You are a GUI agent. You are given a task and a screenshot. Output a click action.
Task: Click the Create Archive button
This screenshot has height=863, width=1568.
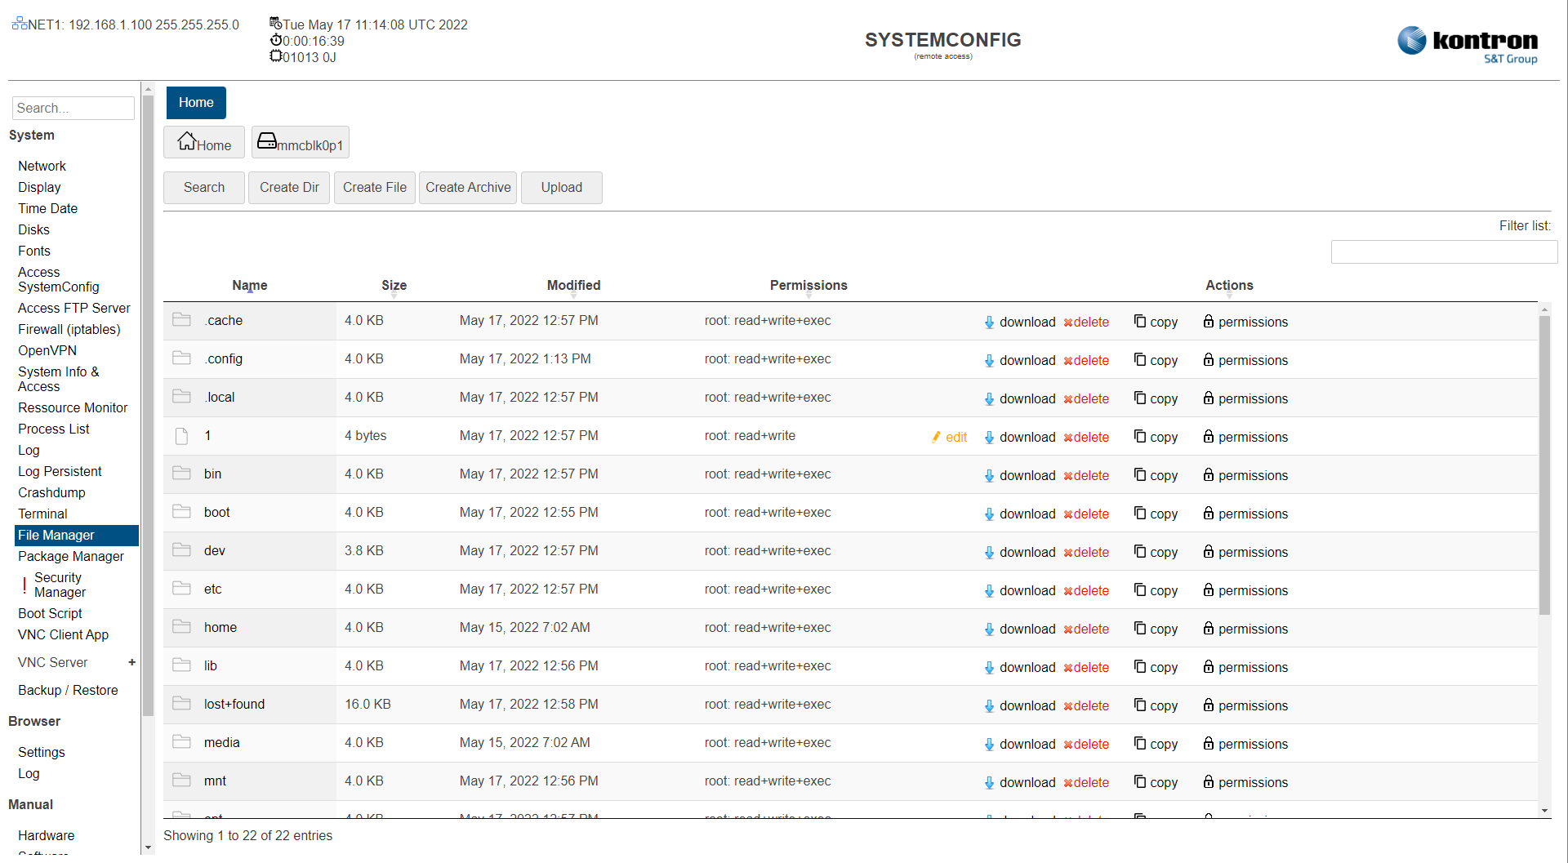(467, 187)
